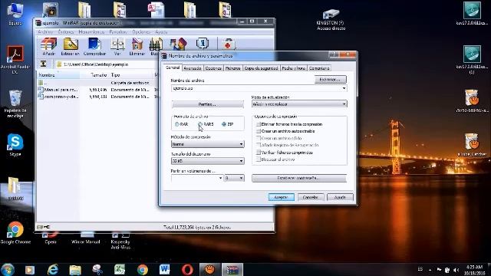This screenshot has width=491, height=276.
Task: Open Nombre de archivo dropdown arrow
Action: [344, 89]
